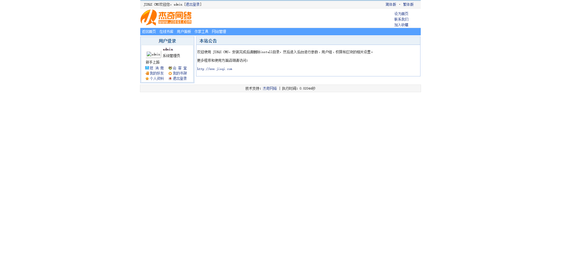
Task: Click the 加入收藏 link
Action: tap(401, 25)
